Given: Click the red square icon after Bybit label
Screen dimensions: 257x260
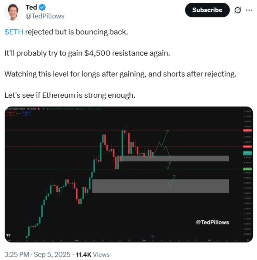Looking at the screenshot, I should (x=39, y=109).
